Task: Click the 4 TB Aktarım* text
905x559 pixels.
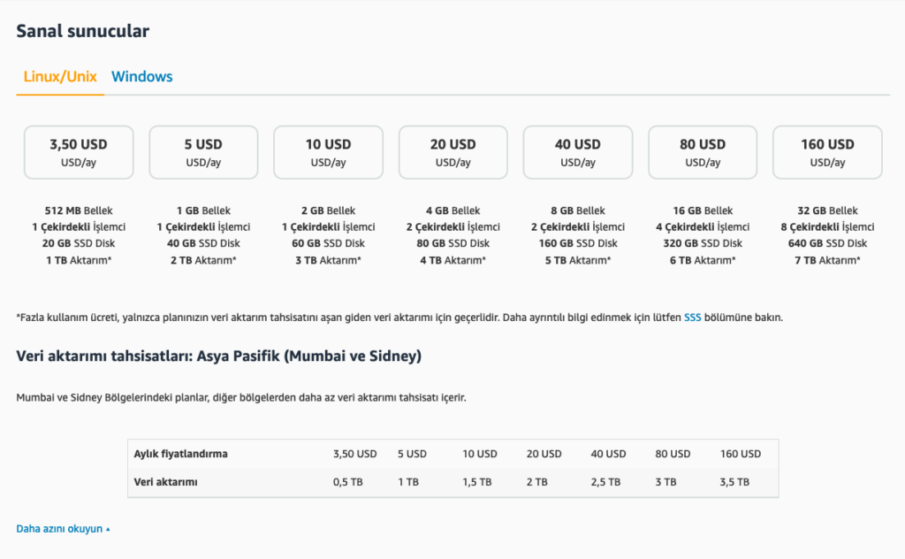Action: coord(453,260)
